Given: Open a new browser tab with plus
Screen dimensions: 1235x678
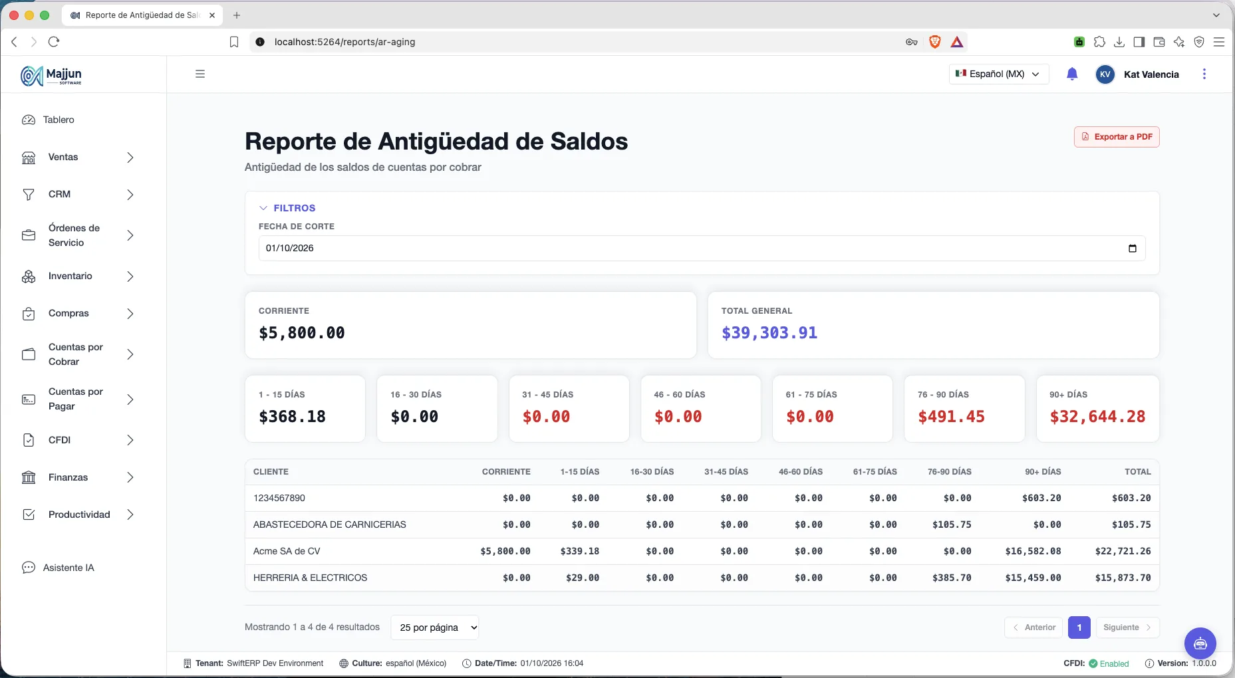Looking at the screenshot, I should [237, 15].
